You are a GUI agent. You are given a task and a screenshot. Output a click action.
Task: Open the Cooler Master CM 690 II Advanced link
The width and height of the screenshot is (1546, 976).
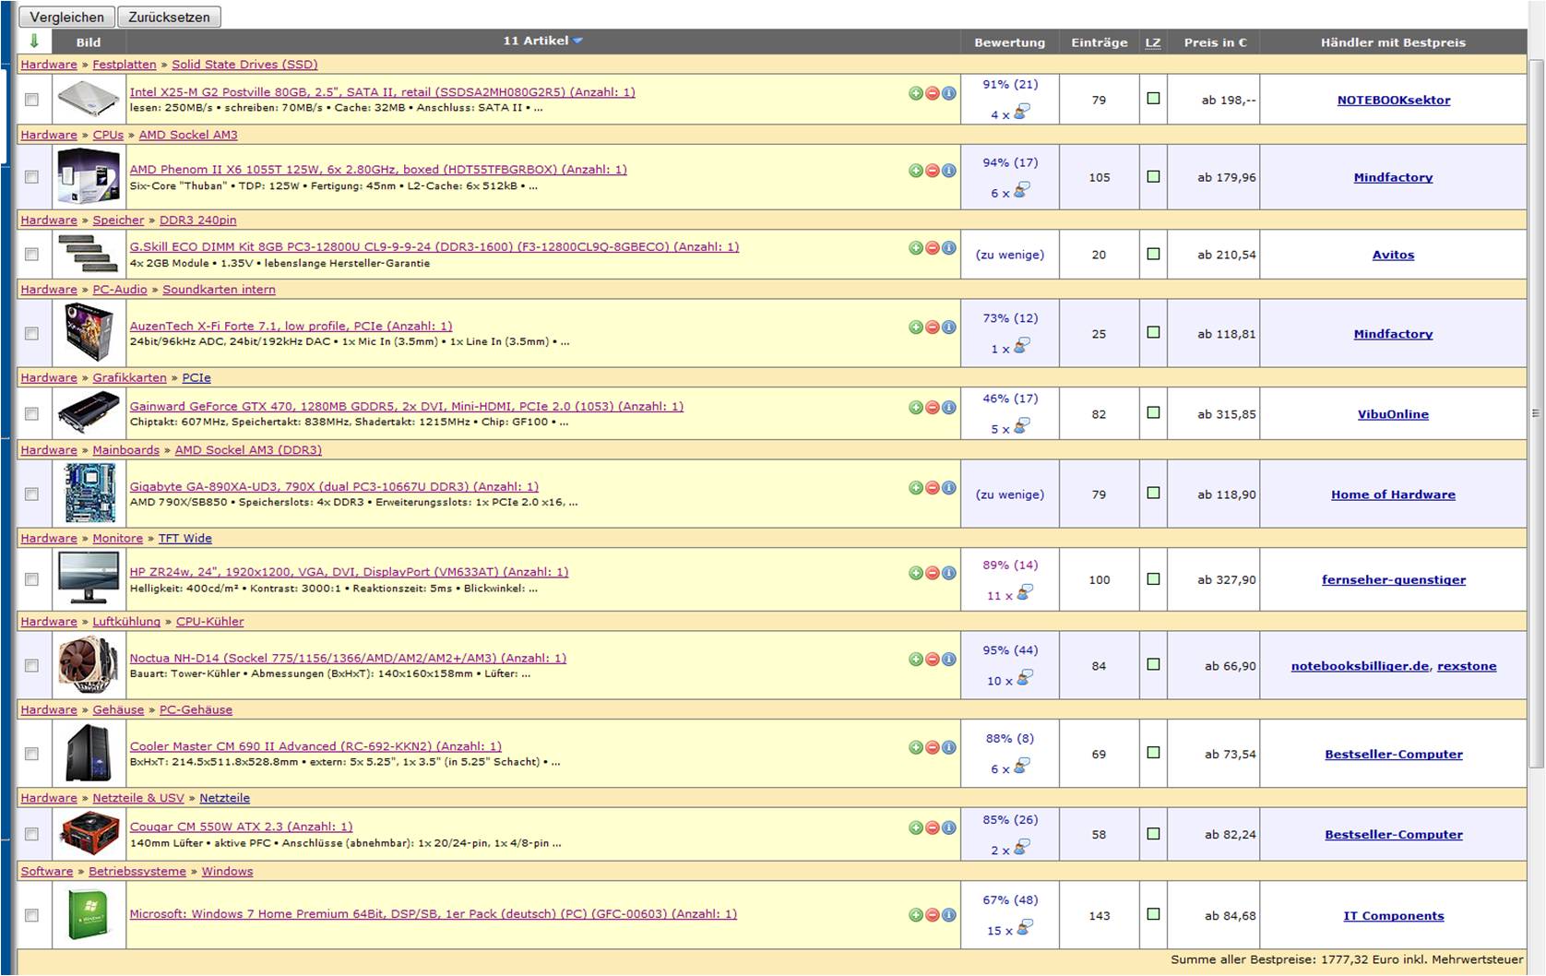[315, 747]
